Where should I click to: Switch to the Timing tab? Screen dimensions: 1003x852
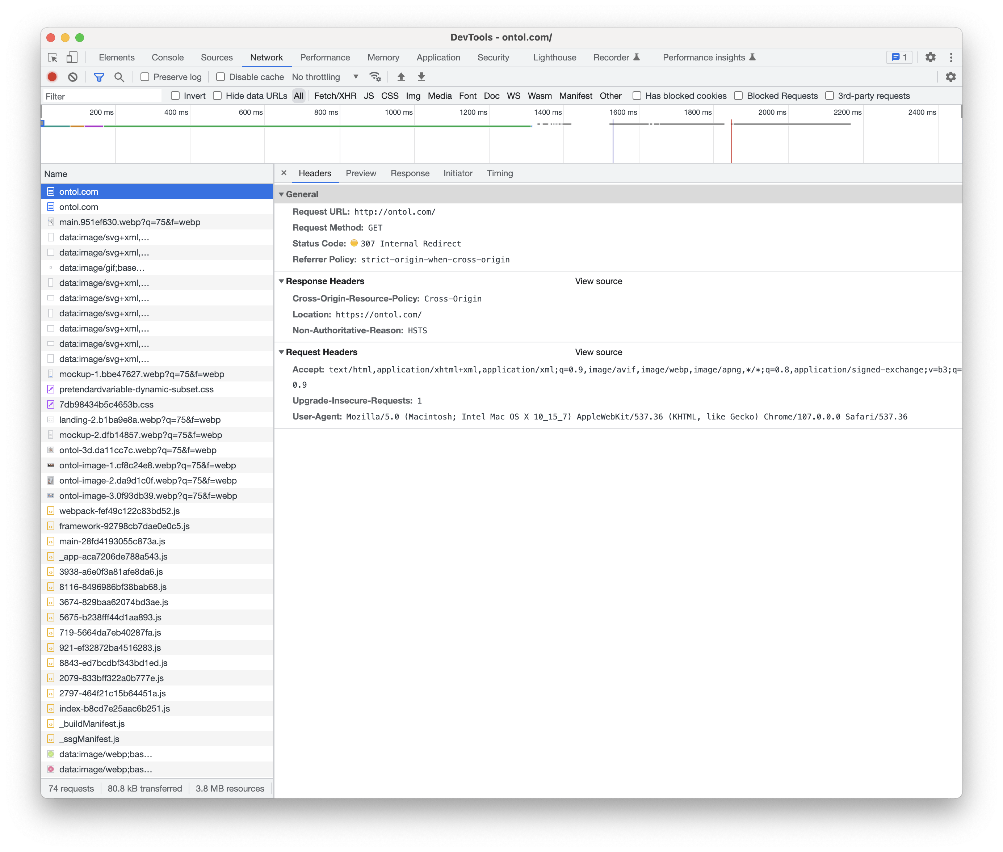(500, 173)
